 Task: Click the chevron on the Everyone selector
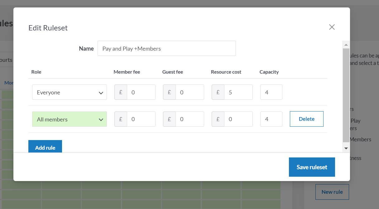(101, 93)
